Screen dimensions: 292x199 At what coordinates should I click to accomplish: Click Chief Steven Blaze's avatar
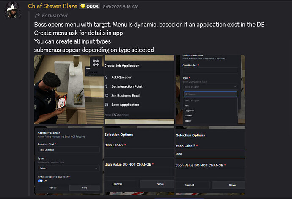point(12,10)
